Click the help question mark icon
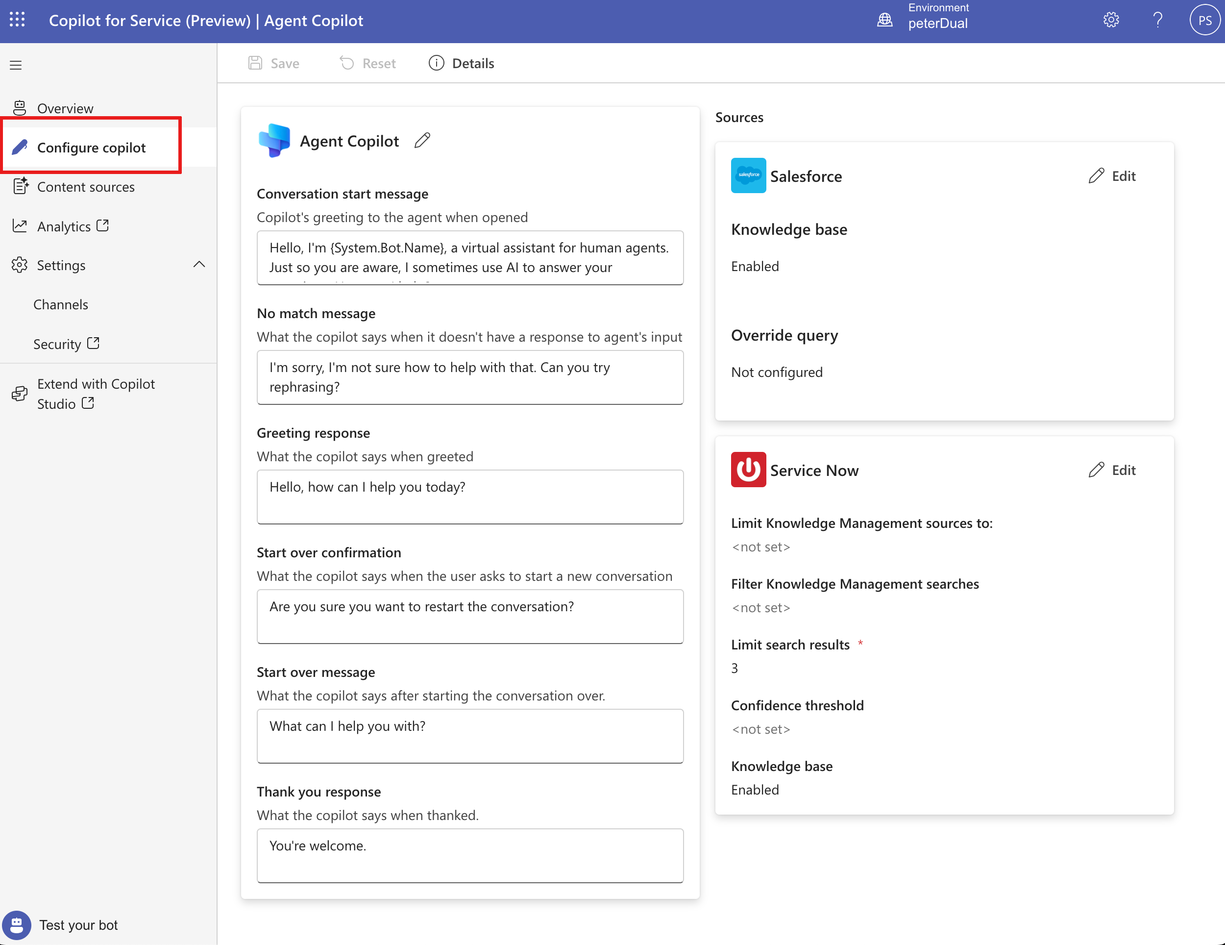This screenshot has width=1225, height=945. [x=1158, y=20]
